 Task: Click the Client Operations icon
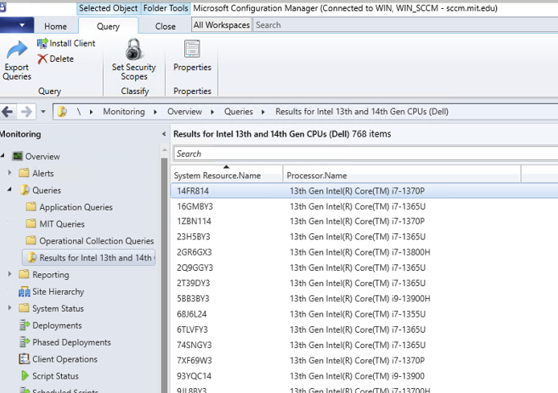click(x=24, y=359)
